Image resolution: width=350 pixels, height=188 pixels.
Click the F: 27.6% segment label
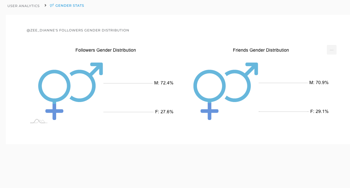click(164, 112)
